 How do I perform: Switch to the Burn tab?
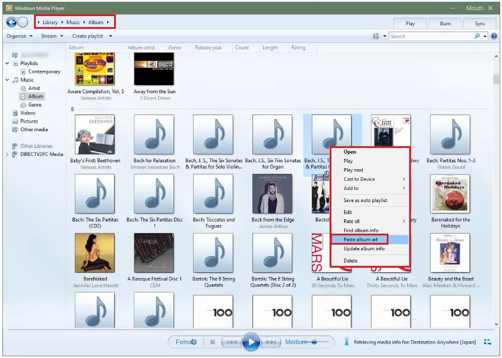[x=445, y=24]
